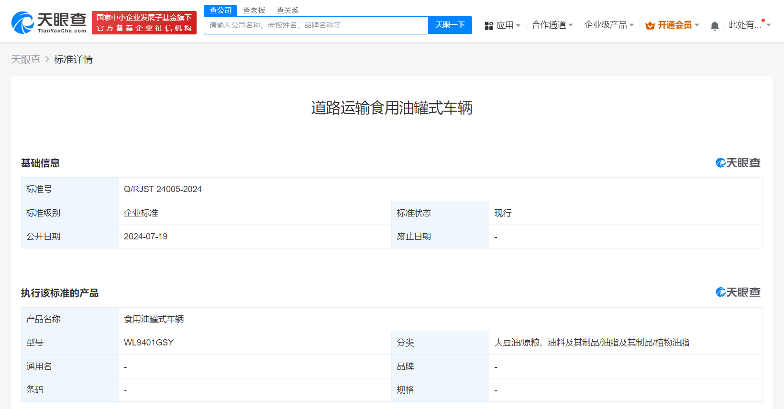Go to 天眼查 breadcrumb home link

click(26, 59)
